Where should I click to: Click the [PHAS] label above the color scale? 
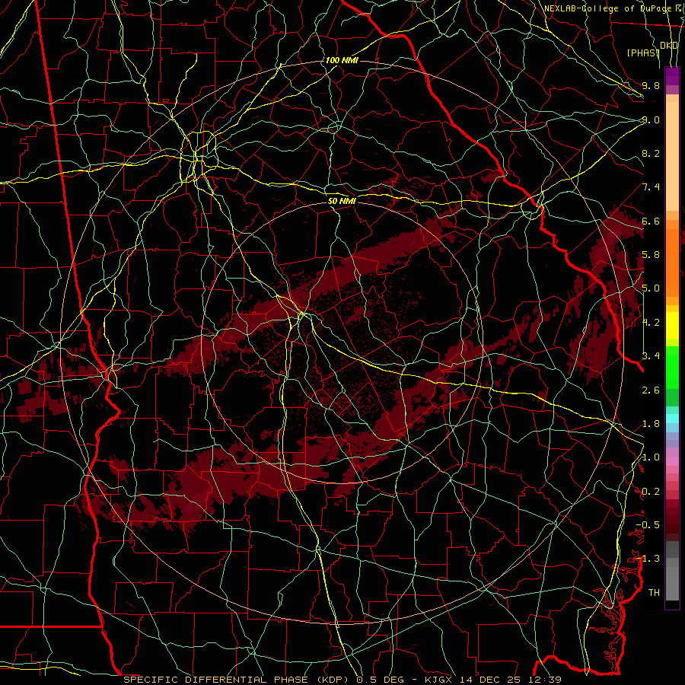point(643,53)
